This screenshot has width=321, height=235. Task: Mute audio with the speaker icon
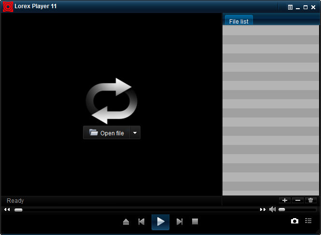(x=272, y=209)
